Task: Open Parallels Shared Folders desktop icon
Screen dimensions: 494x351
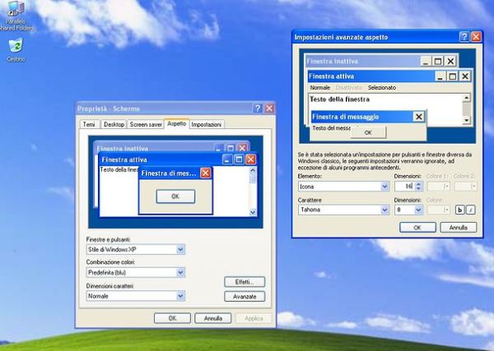Action: coord(16,16)
